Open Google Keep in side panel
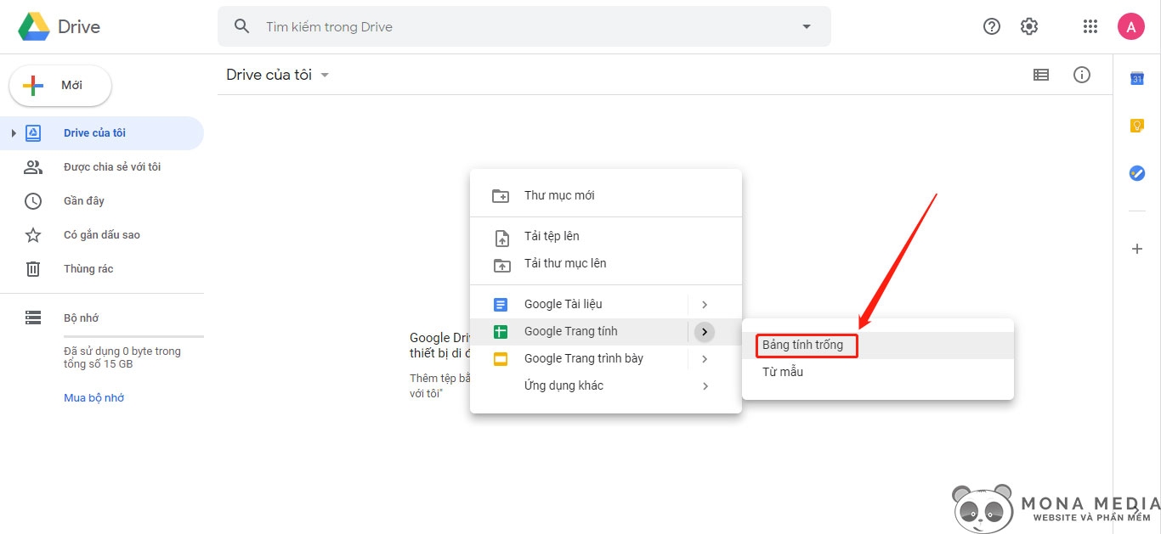This screenshot has height=534, width=1161. (1136, 126)
